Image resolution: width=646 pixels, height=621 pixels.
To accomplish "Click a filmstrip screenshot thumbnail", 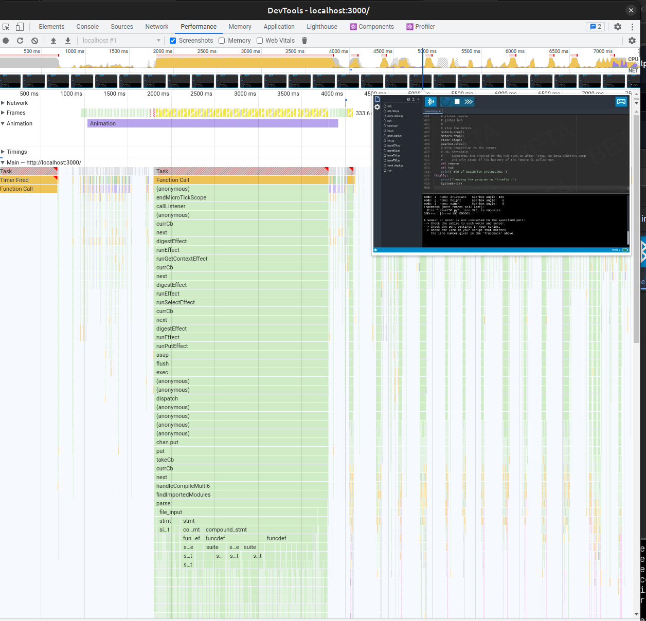I will (x=106, y=81).
